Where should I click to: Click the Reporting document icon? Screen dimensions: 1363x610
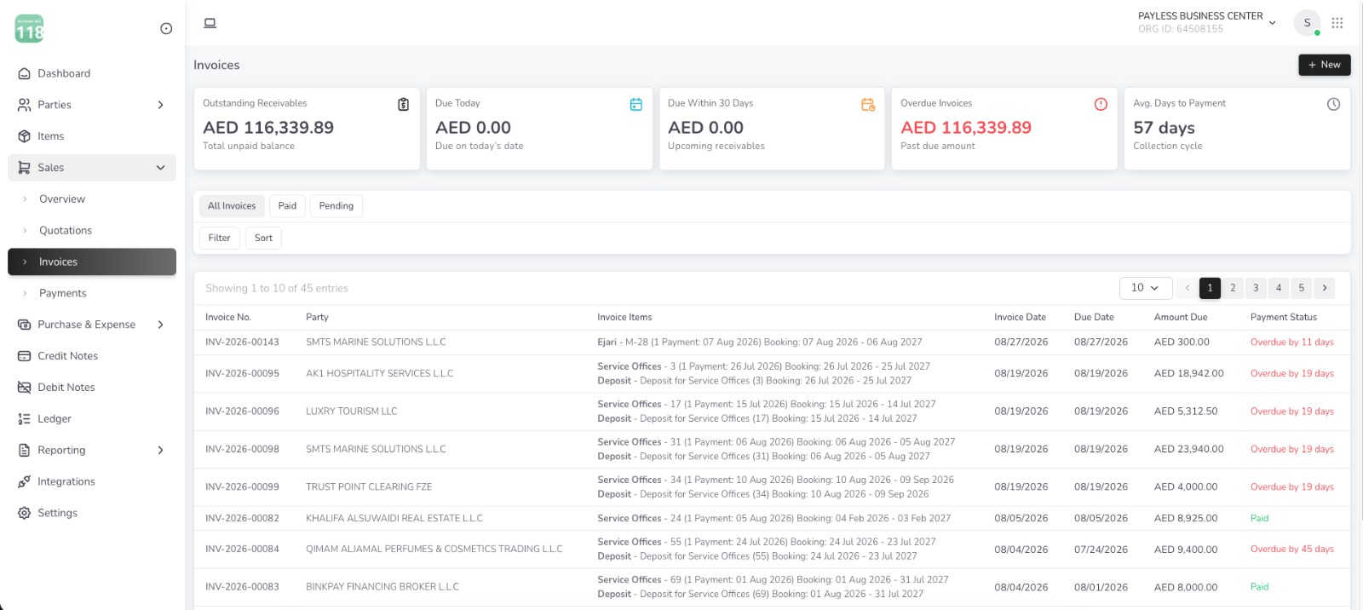pos(24,450)
